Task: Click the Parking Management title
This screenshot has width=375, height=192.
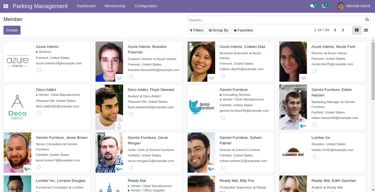Action: pyautogui.click(x=40, y=6)
